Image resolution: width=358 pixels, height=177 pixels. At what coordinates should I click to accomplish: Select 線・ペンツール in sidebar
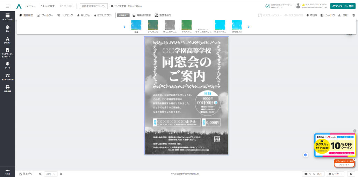pos(8,77)
